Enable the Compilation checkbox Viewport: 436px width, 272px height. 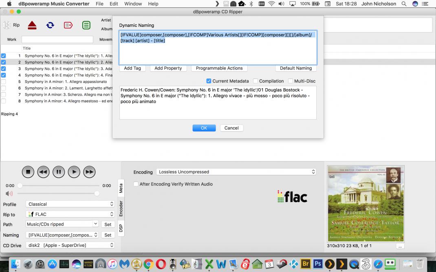point(255,81)
